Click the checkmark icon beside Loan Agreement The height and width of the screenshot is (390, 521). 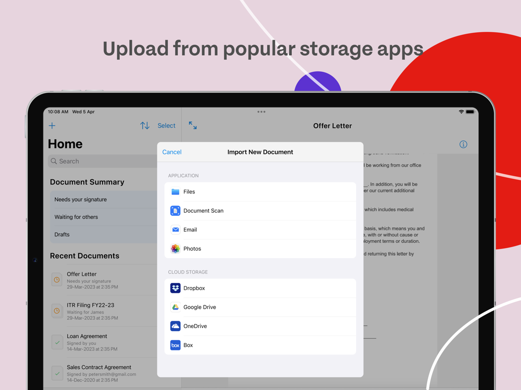click(57, 342)
